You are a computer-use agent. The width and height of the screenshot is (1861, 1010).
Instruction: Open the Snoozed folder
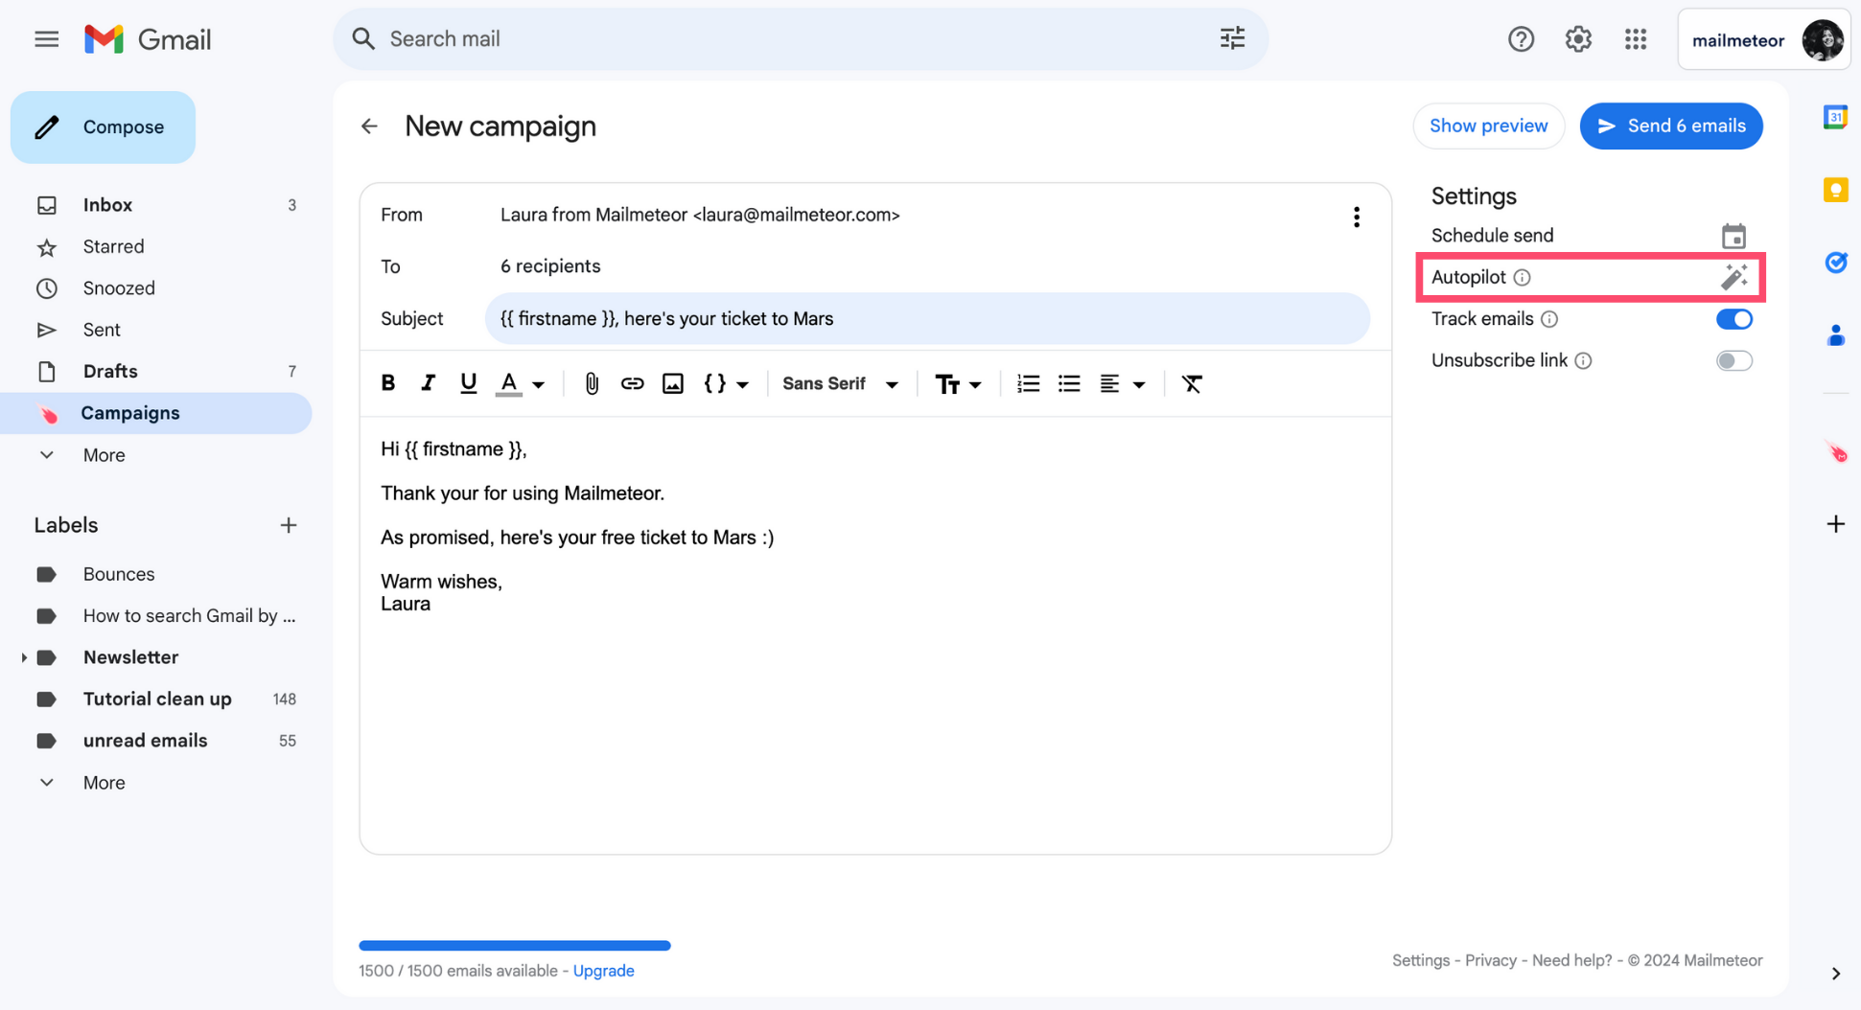coord(156,288)
